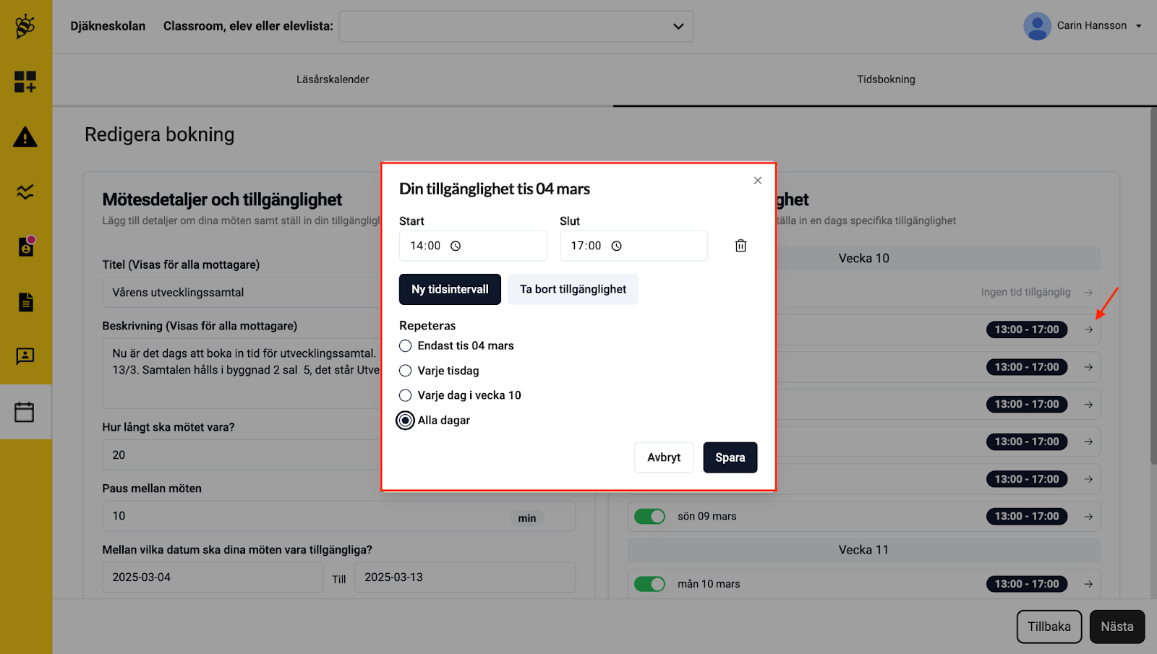Toggle availability for sön 09 mars
This screenshot has width=1157, height=654.
tap(649, 517)
